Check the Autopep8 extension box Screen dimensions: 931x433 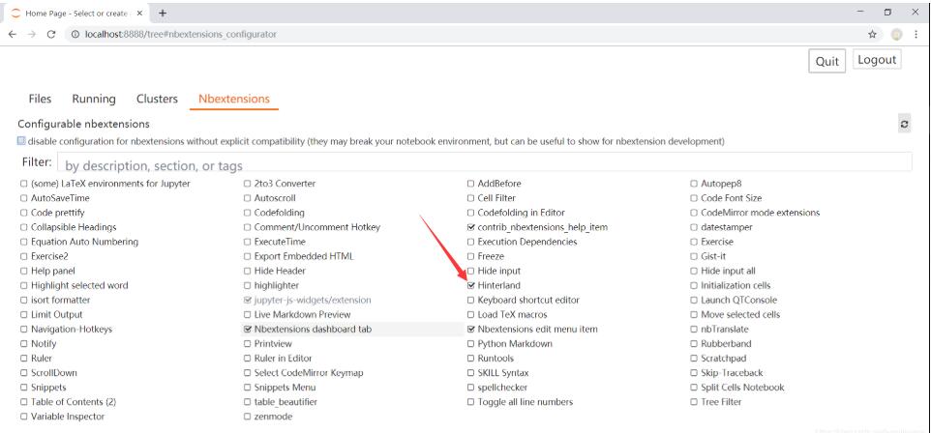694,184
